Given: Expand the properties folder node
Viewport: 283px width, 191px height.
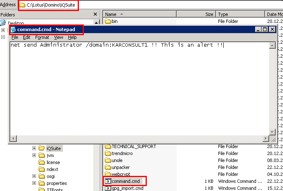Looking at the screenshot, I should [34, 183].
